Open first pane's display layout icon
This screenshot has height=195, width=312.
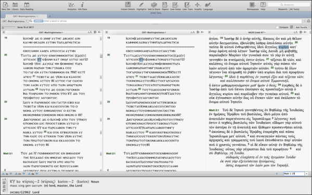(x=95, y=32)
